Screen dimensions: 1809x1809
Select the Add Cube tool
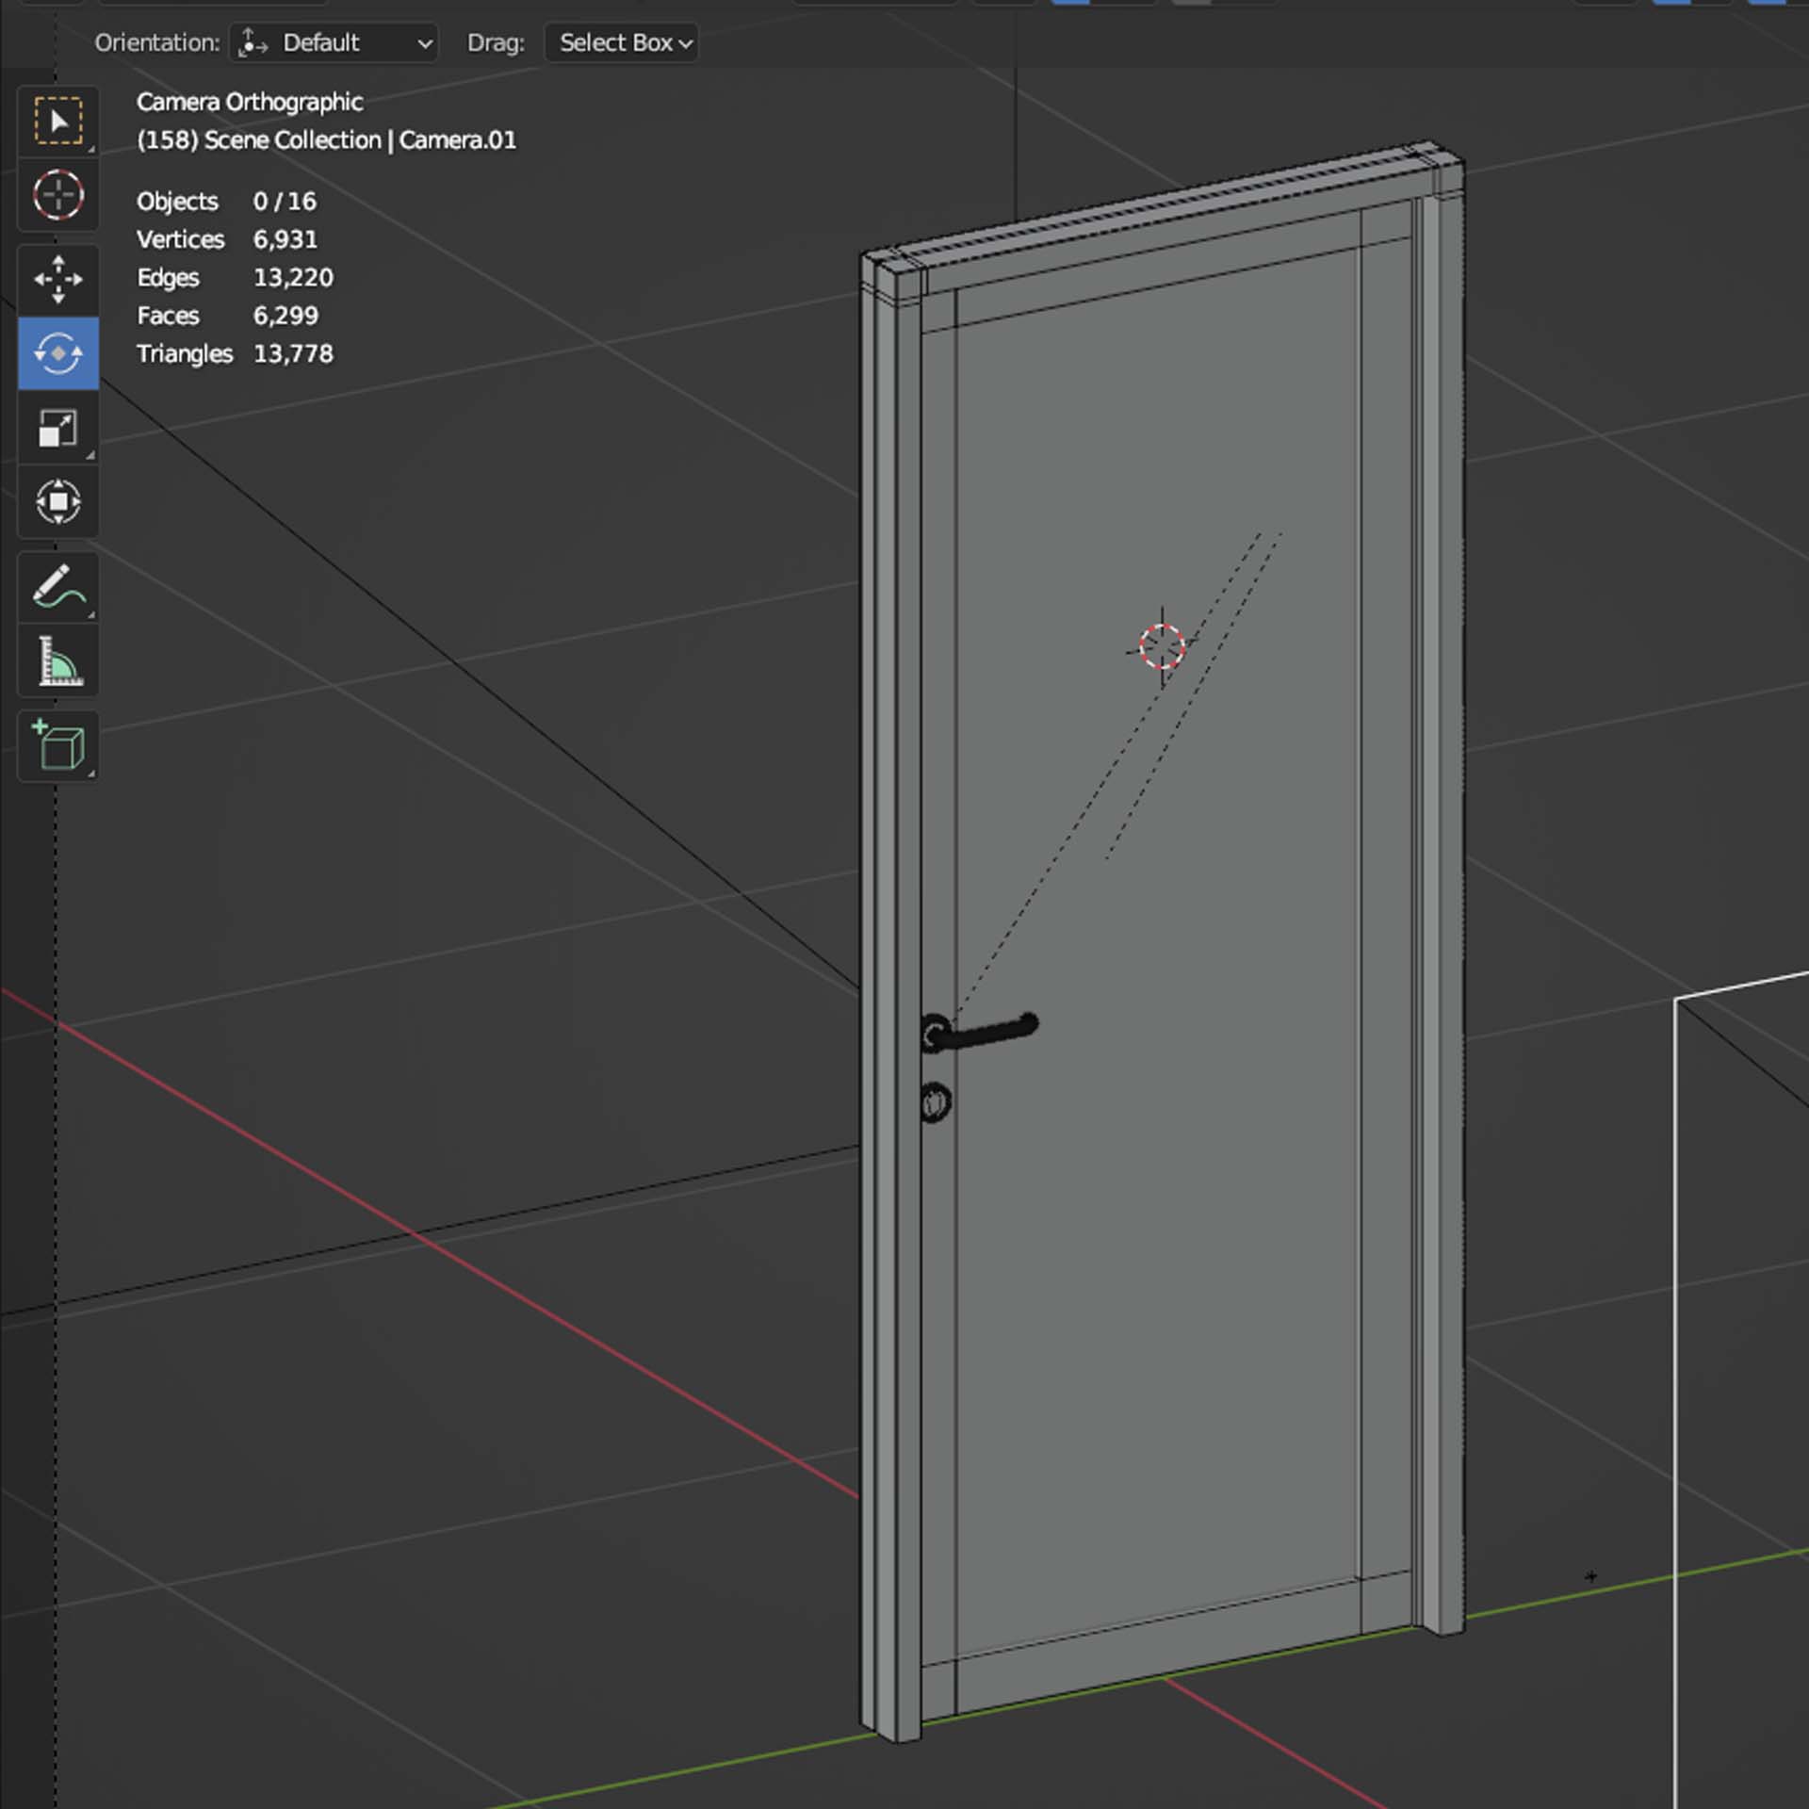(58, 746)
